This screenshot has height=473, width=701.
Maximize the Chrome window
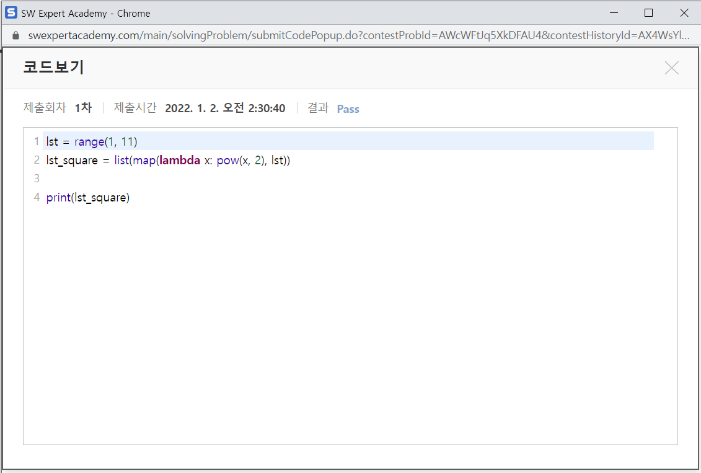click(649, 13)
